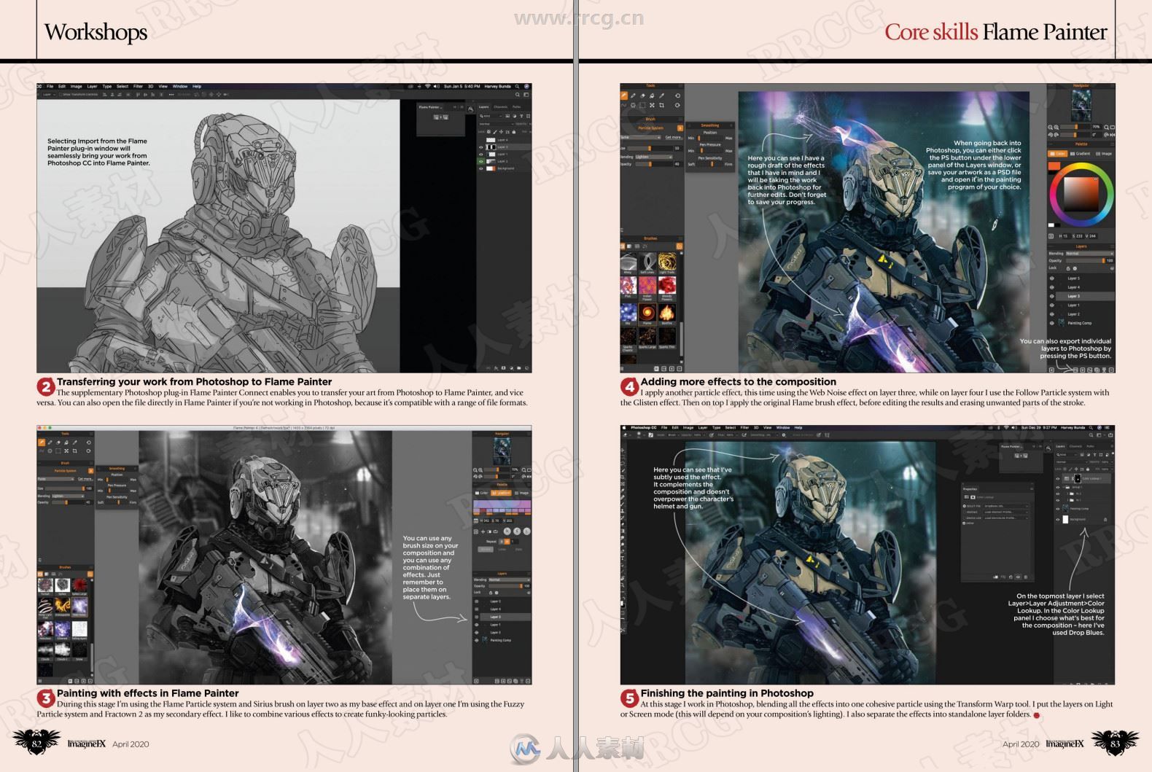
Task: Open the Window menu in step 2 Photoshop
Action: [180, 86]
